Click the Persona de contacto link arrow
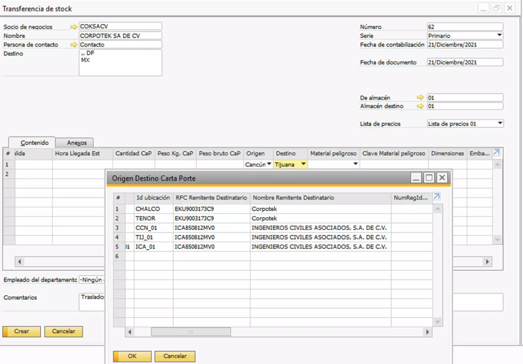523x364 pixels. [74, 45]
